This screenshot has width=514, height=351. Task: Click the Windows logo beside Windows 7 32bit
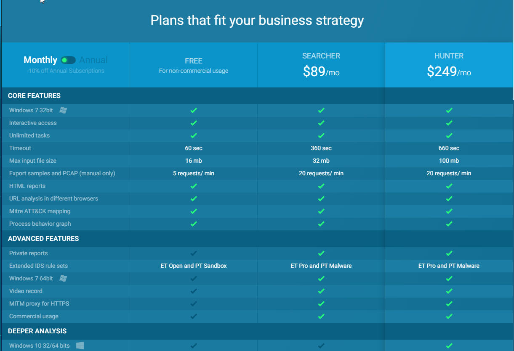tap(63, 110)
